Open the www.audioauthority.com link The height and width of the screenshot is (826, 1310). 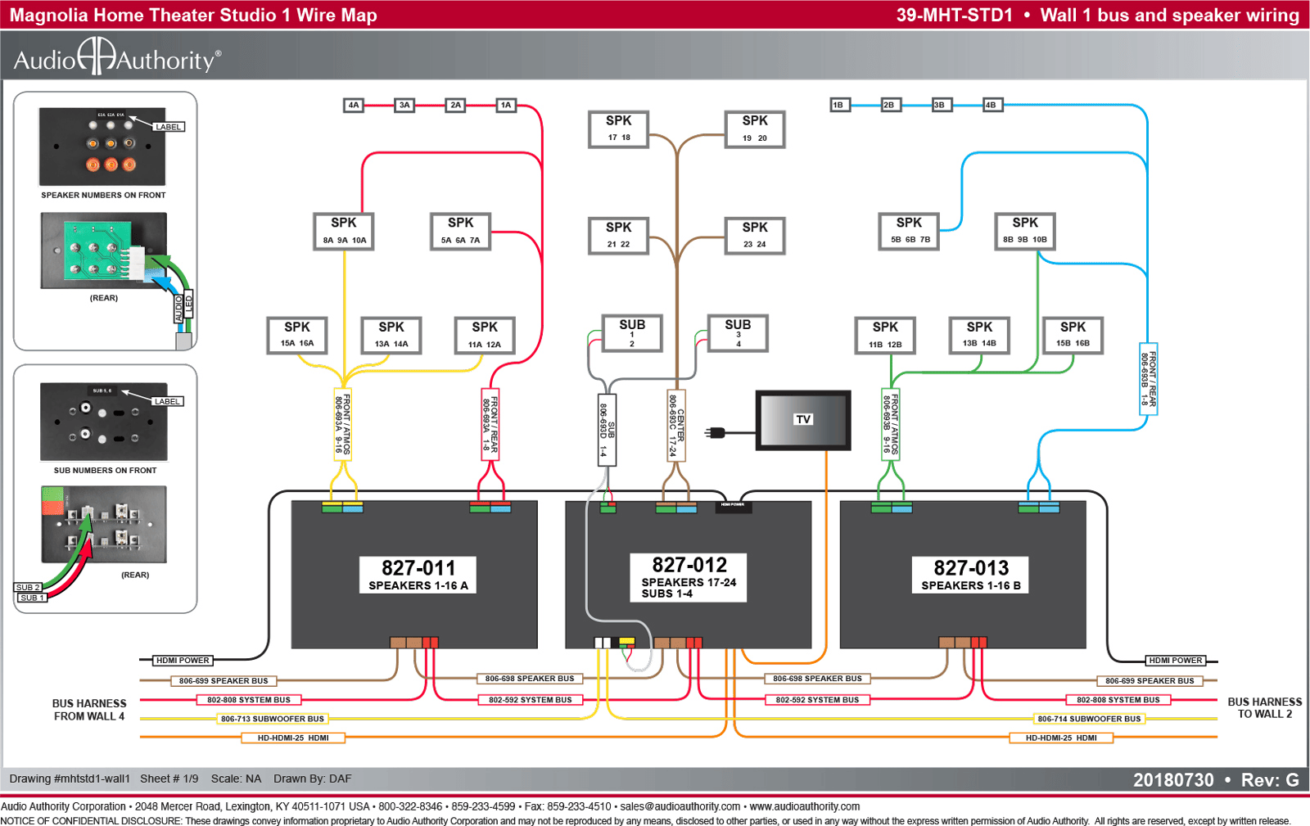[x=805, y=806]
